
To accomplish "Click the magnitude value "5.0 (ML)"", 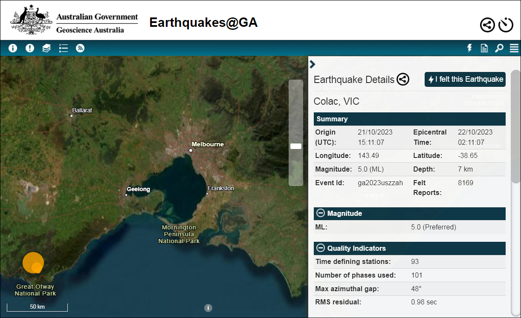I will coord(371,169).
